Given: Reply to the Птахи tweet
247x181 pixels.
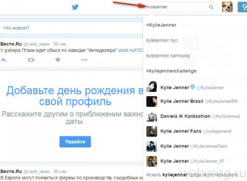Looking at the screenshot, I should tap(4, 60).
